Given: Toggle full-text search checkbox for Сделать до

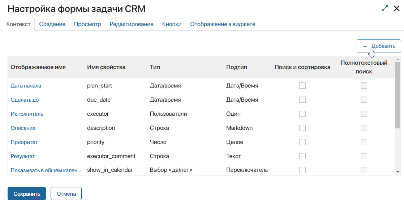Looking at the screenshot, I should [x=364, y=100].
